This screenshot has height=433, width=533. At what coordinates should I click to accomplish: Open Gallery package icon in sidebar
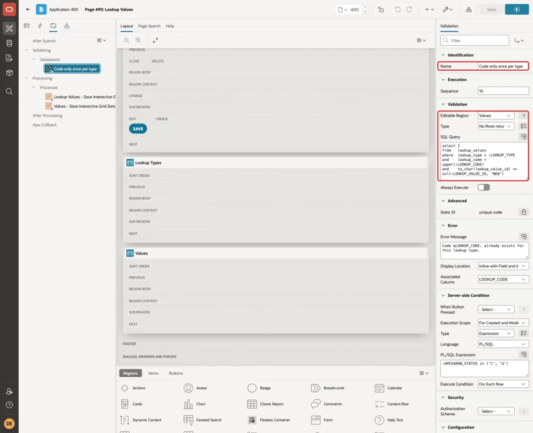pos(9,73)
